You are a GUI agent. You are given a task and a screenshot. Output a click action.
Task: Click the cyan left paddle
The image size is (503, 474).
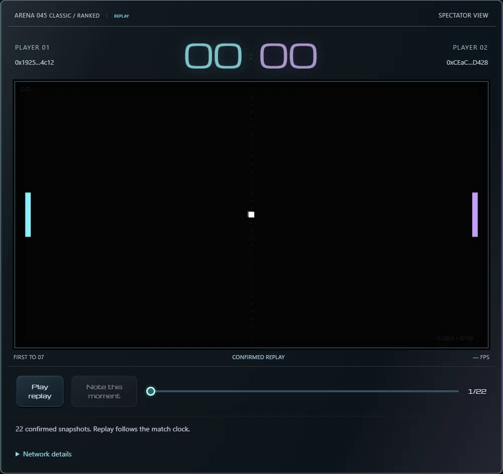coord(28,215)
